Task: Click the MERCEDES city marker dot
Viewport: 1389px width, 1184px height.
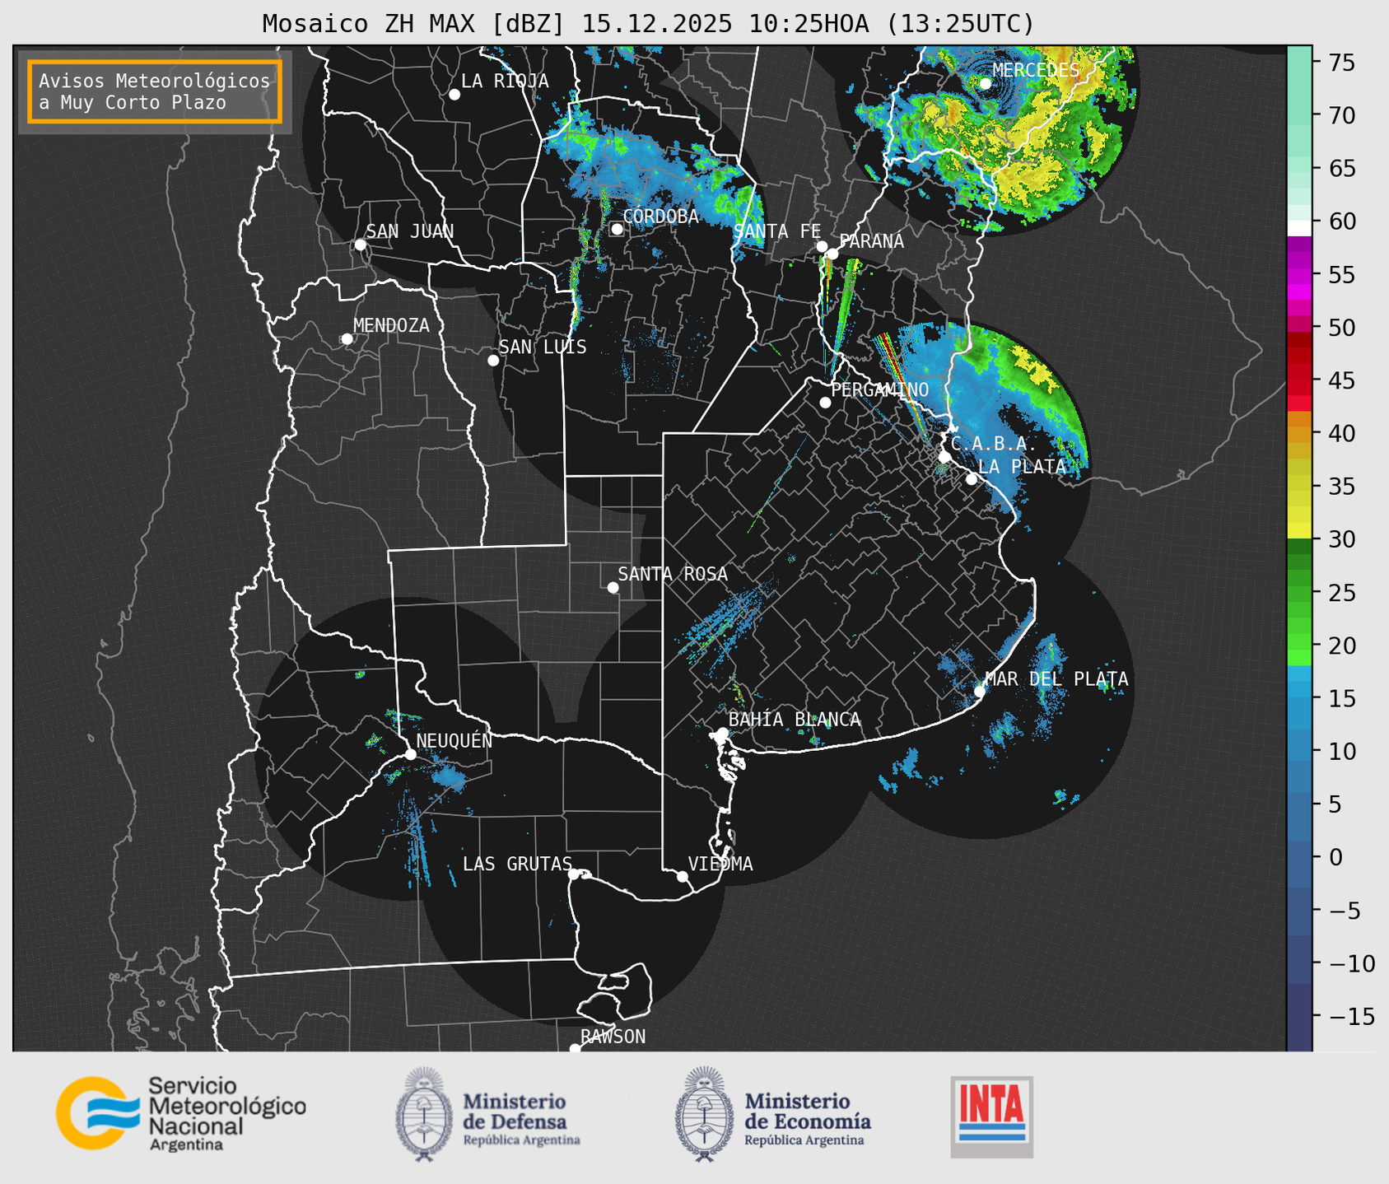Action: [x=986, y=84]
